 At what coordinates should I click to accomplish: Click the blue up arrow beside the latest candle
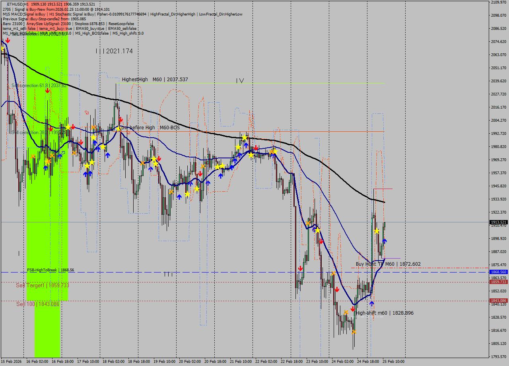[x=385, y=241]
